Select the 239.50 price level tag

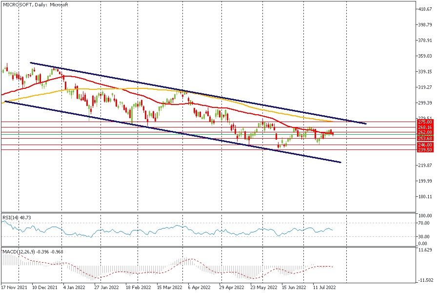(425, 150)
